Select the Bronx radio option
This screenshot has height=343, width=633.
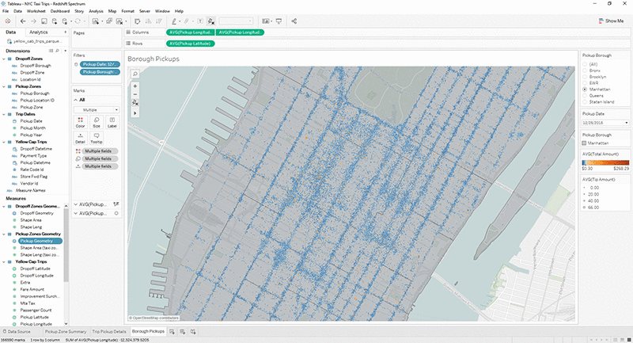[x=585, y=71]
